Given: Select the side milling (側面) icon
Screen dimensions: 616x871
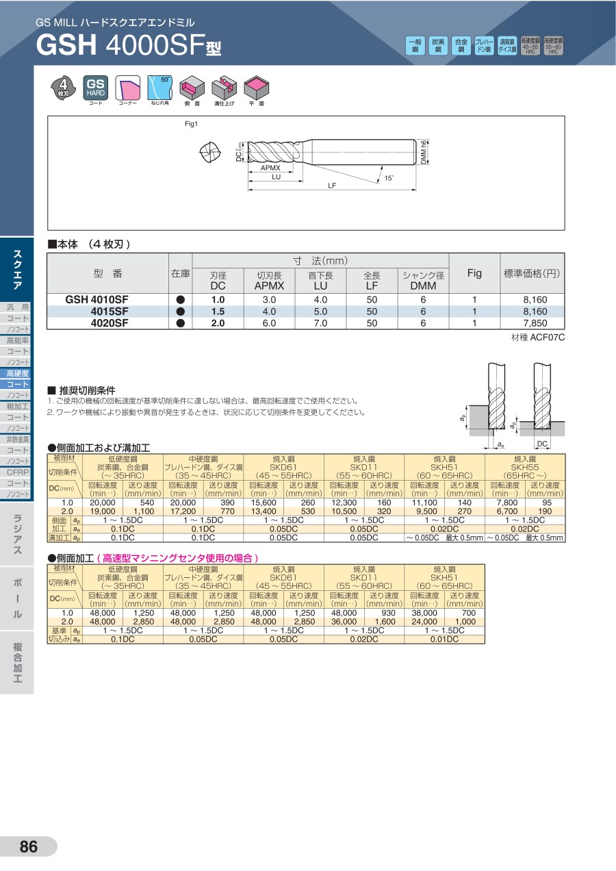Looking at the screenshot, I should pos(192,88).
